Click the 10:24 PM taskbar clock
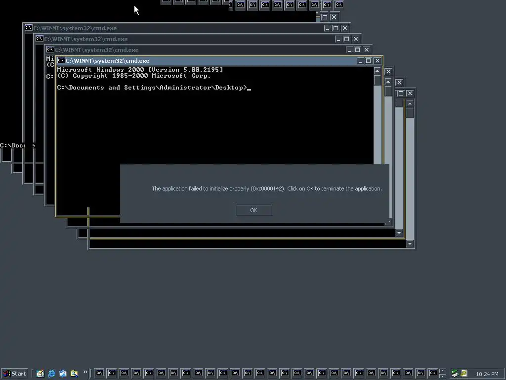This screenshot has height=380, width=506. tap(487, 374)
